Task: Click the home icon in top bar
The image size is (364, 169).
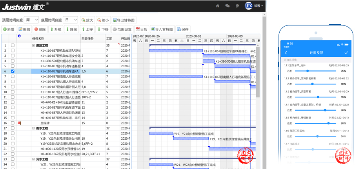Action: (x=218, y=6)
